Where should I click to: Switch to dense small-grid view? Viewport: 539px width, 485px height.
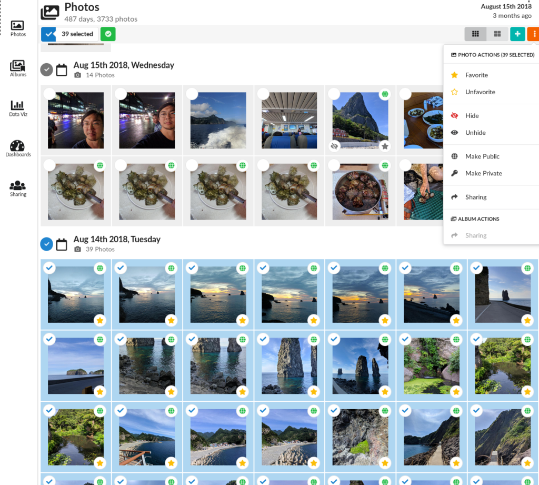(475, 34)
